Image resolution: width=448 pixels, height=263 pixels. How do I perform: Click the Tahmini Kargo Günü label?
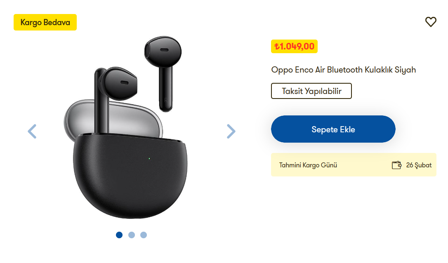click(x=308, y=165)
